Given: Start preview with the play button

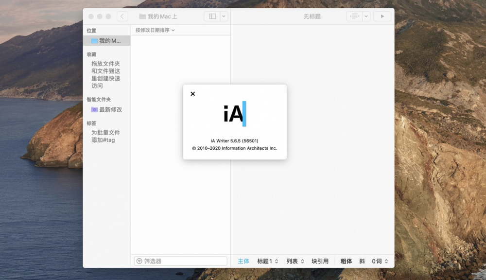Looking at the screenshot, I should click(382, 16).
